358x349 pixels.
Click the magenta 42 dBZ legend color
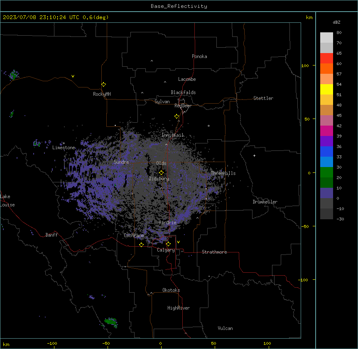(x=326, y=131)
